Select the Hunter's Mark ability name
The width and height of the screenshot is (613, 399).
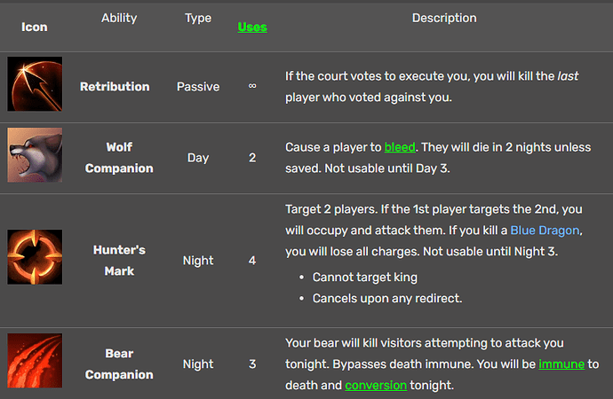119,260
